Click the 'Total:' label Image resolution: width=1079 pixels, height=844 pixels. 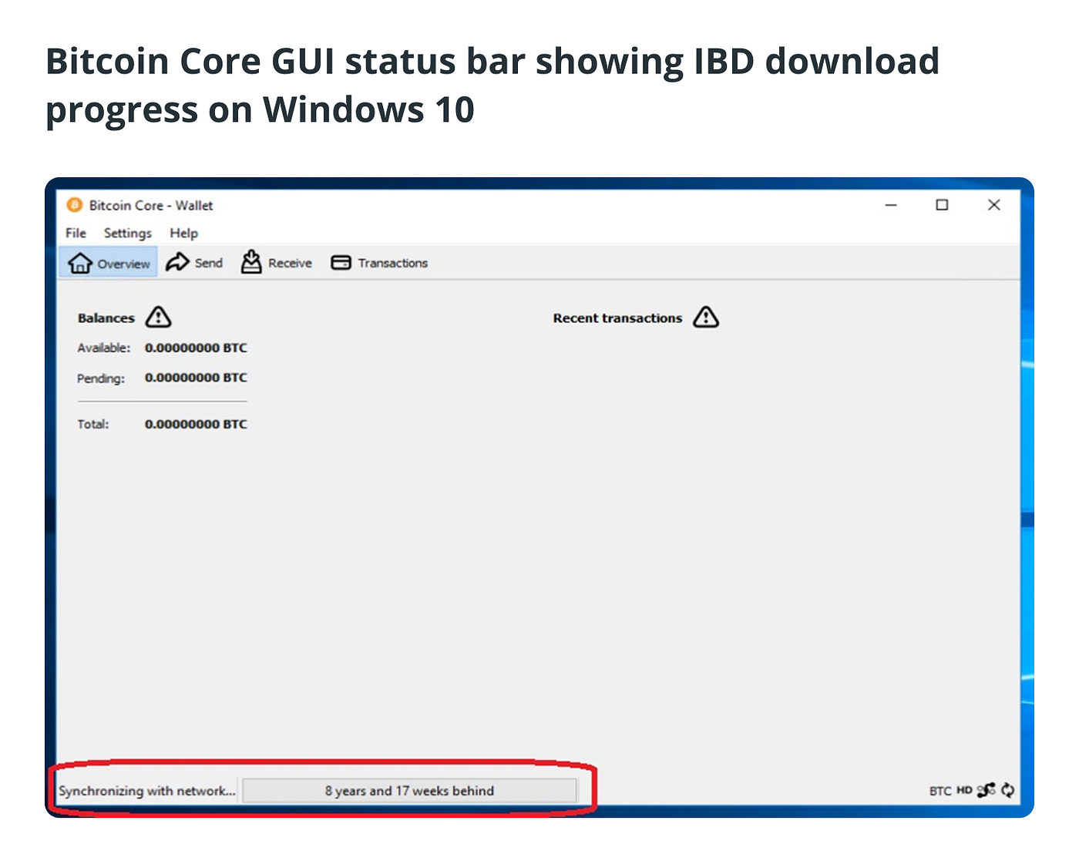93,424
